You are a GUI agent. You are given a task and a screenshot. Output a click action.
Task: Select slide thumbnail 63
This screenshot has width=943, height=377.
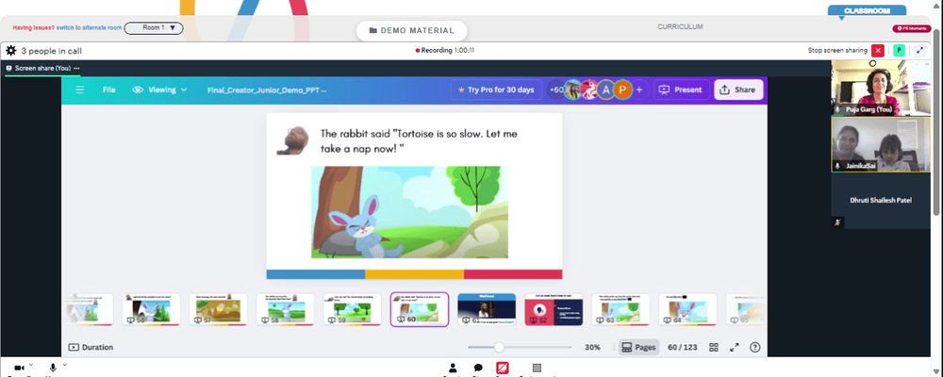point(620,310)
